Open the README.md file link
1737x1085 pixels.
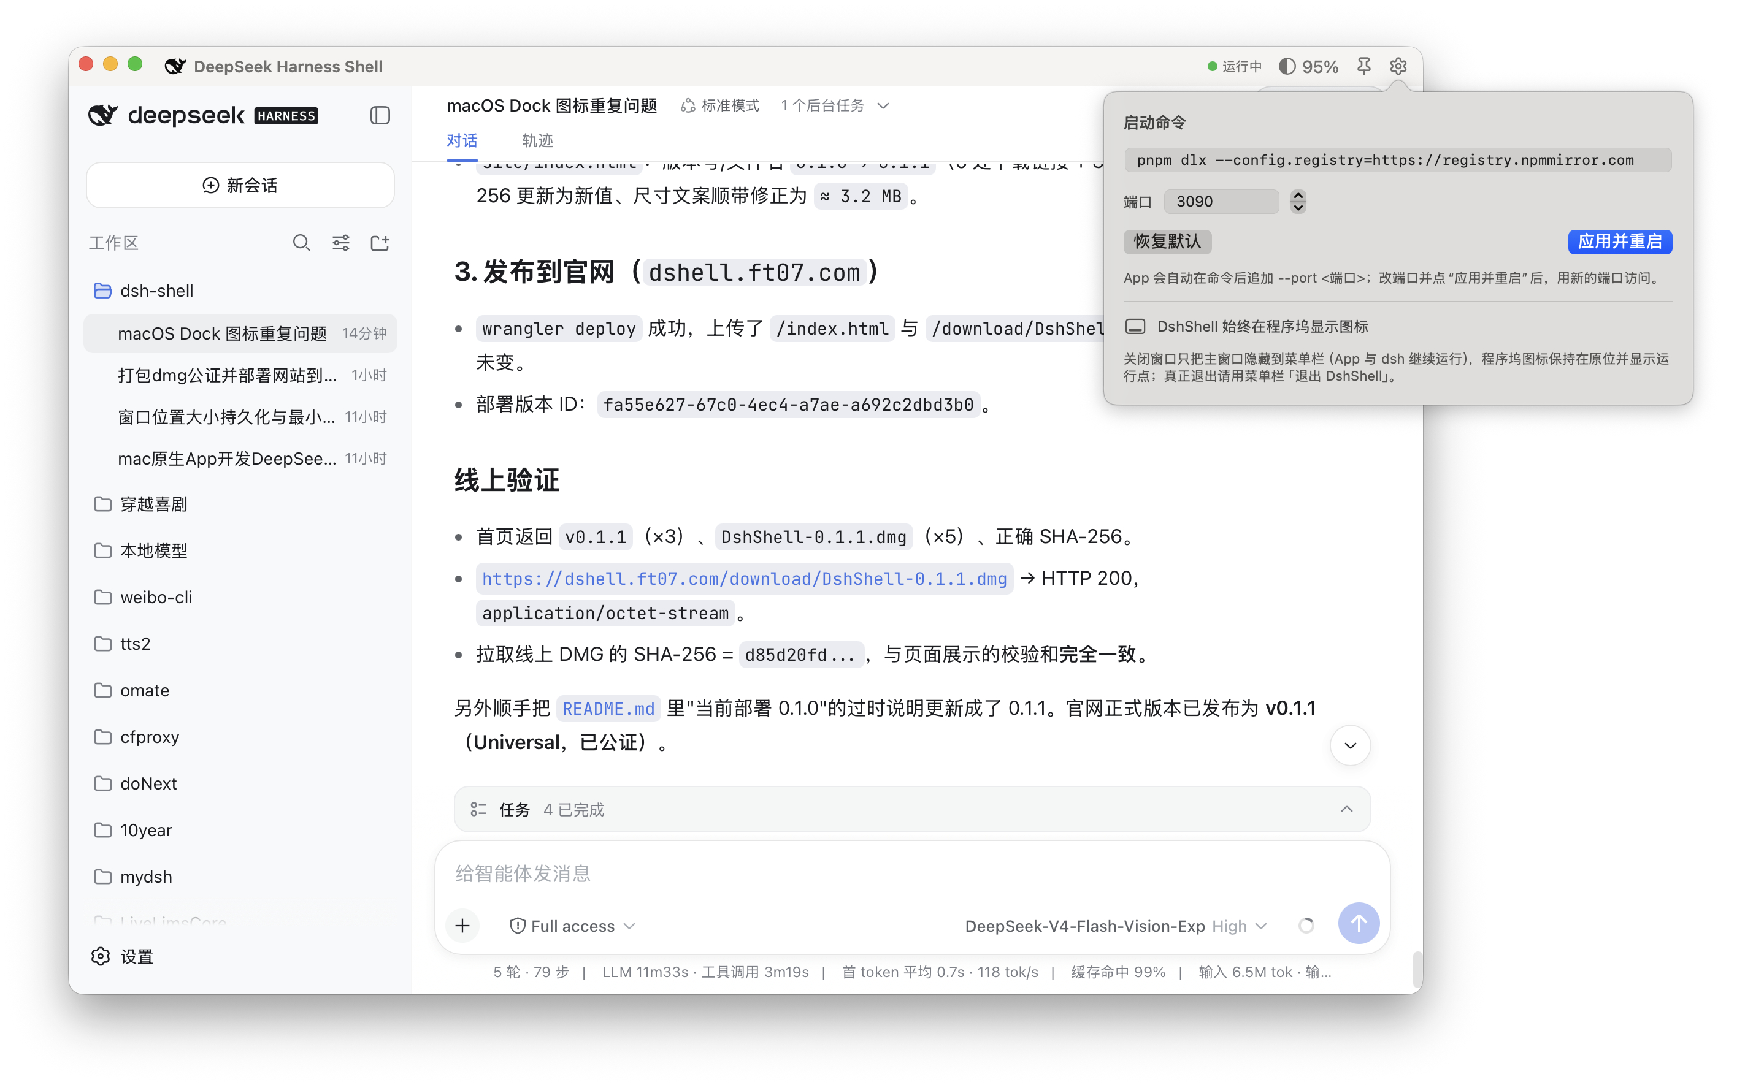point(608,709)
